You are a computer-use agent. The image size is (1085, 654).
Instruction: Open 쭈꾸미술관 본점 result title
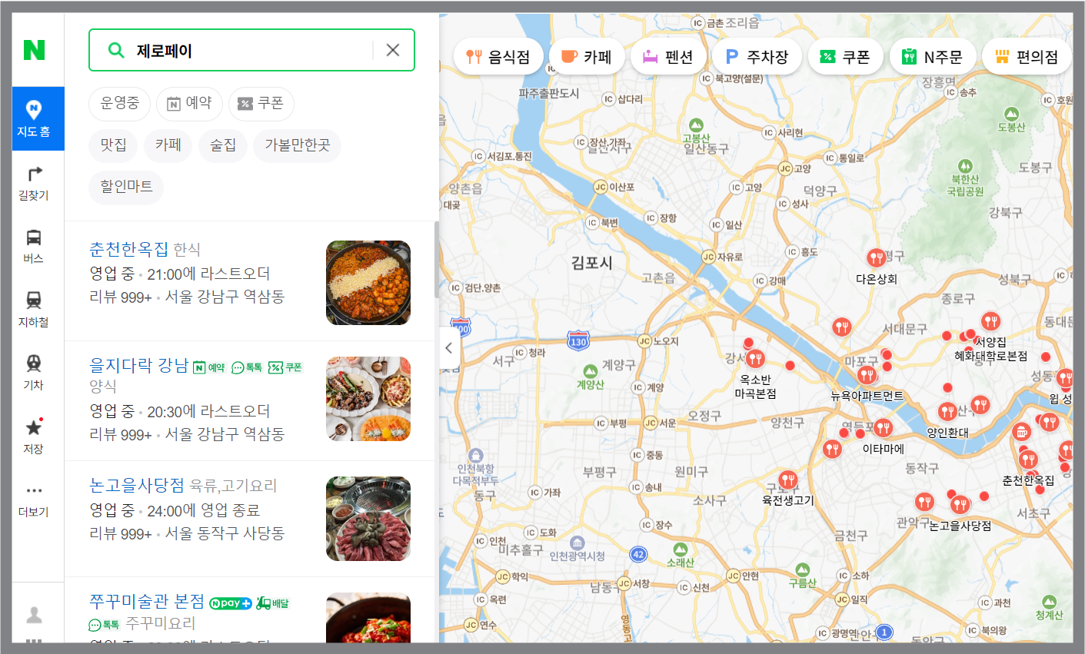coord(147,601)
